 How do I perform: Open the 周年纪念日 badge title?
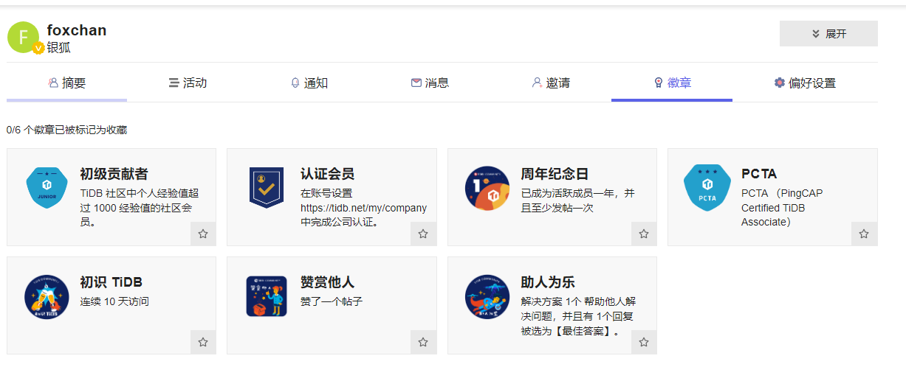click(555, 174)
